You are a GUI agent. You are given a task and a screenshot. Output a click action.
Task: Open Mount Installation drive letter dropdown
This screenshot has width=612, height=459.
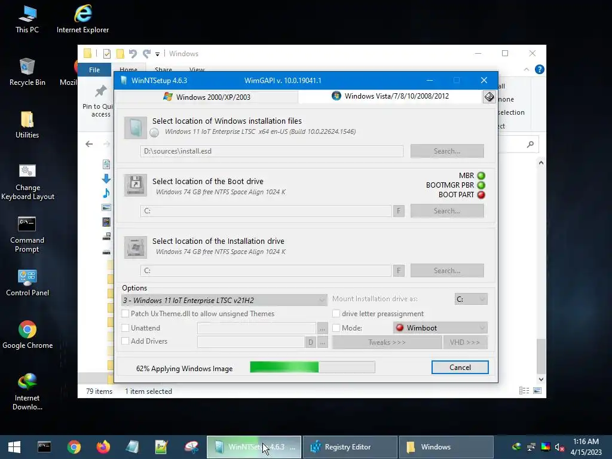pos(471,299)
